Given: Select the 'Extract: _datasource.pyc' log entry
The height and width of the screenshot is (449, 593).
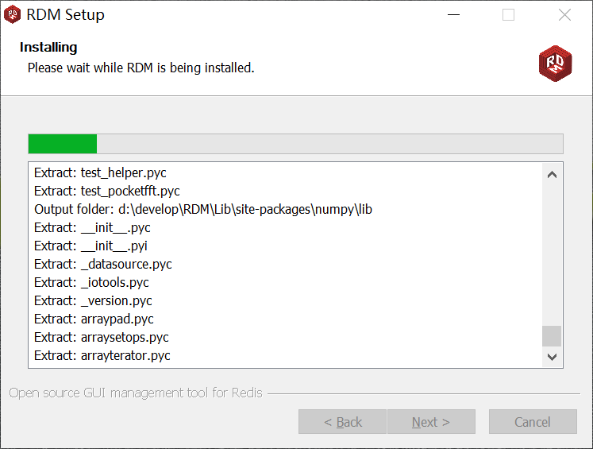Looking at the screenshot, I should (x=103, y=264).
